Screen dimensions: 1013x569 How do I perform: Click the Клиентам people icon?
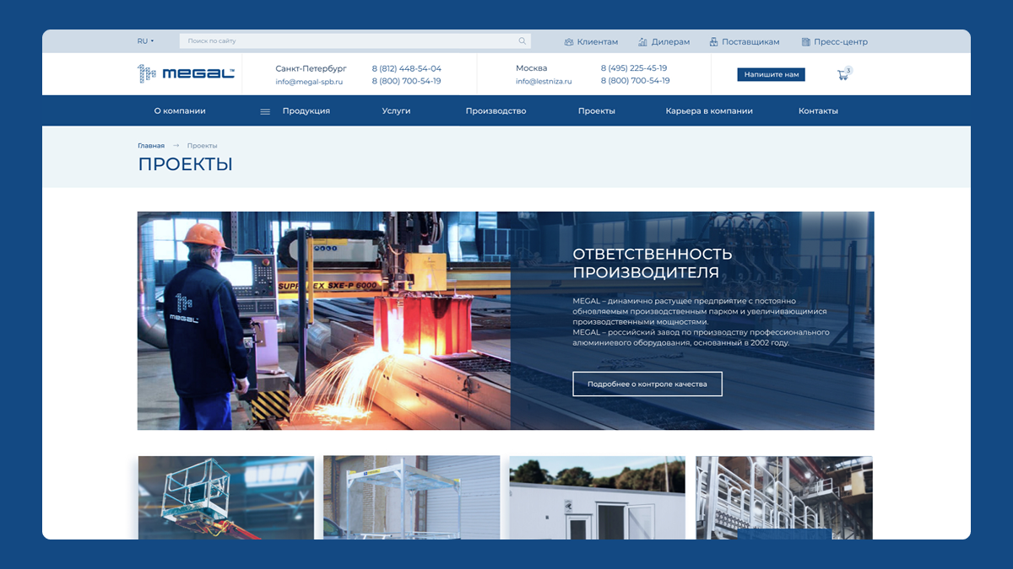(569, 42)
